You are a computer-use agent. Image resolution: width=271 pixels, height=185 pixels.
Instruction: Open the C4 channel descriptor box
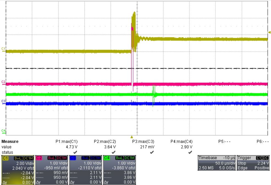click(119, 170)
